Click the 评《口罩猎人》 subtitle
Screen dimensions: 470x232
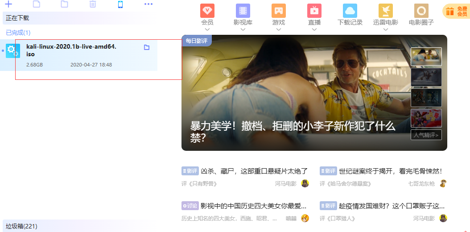(337, 219)
